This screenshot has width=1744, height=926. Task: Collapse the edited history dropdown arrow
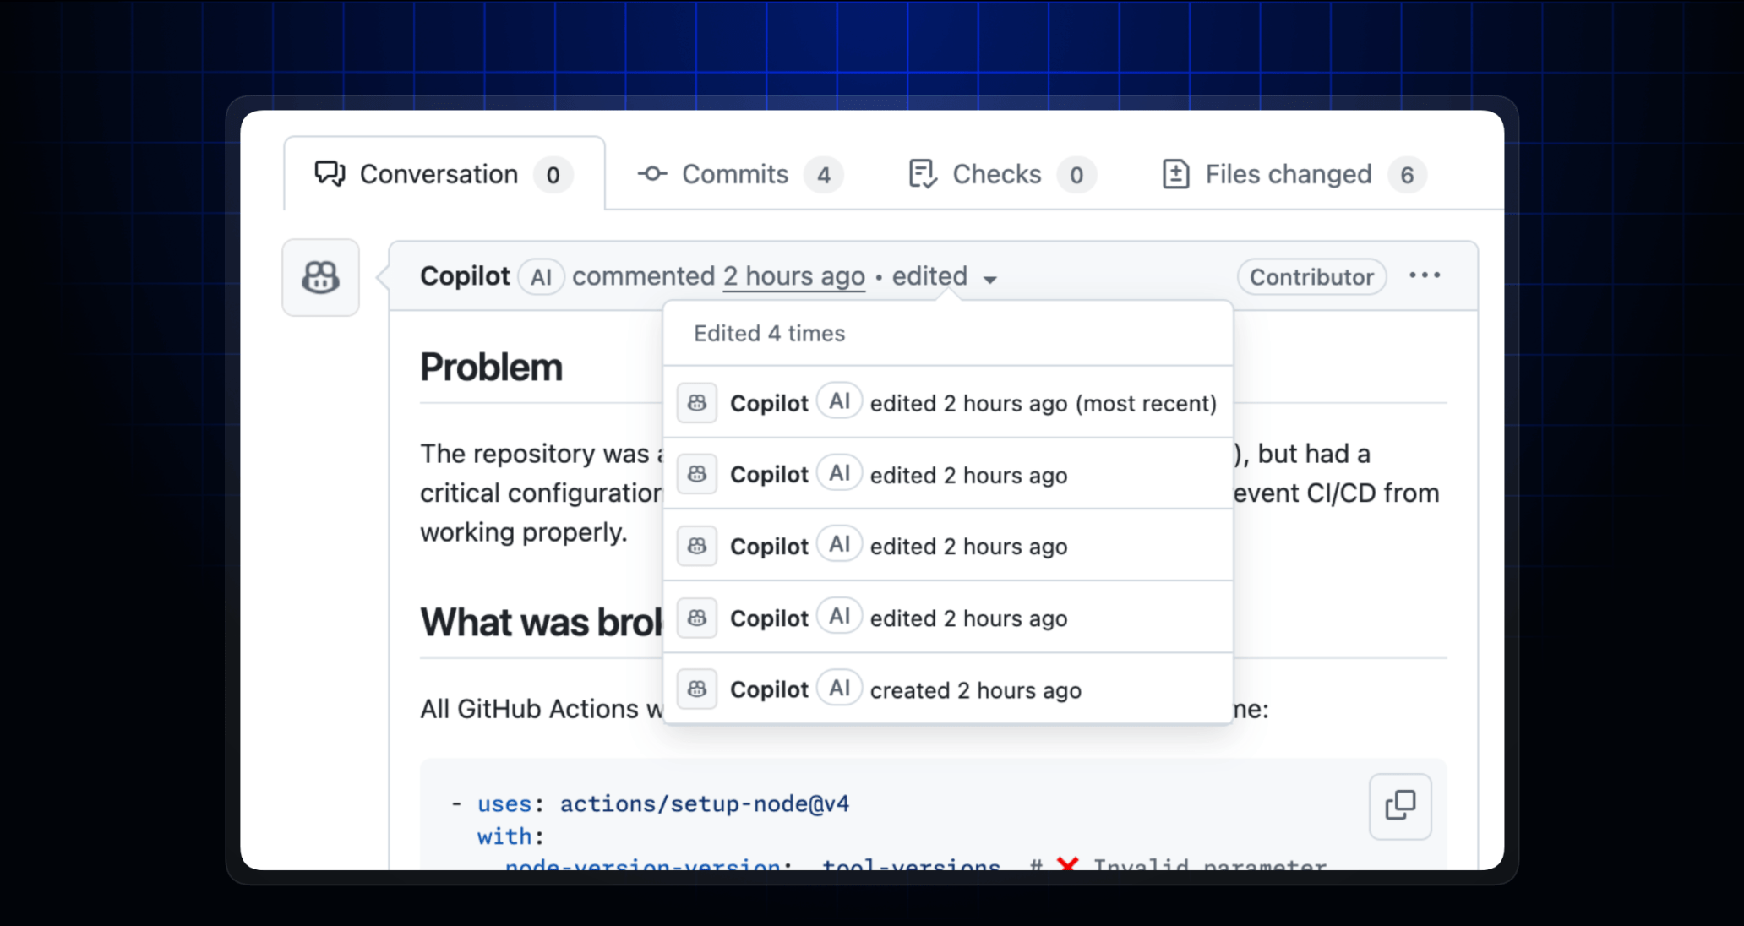990,279
